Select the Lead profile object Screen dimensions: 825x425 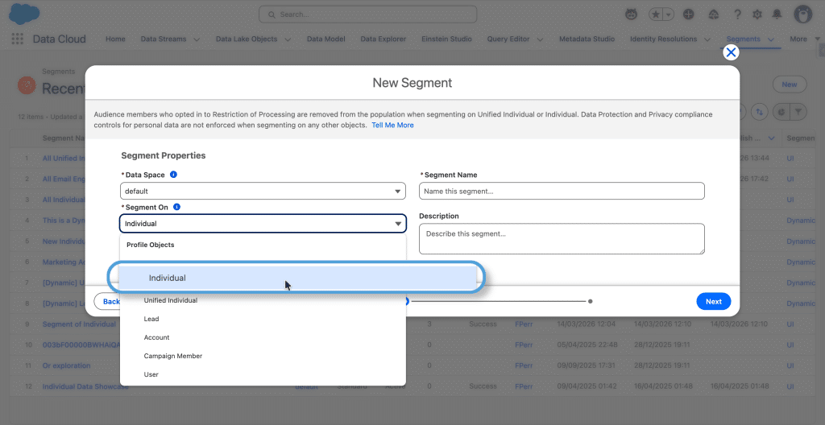click(151, 319)
